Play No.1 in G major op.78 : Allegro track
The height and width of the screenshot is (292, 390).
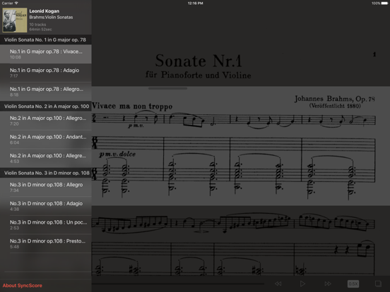(46, 92)
